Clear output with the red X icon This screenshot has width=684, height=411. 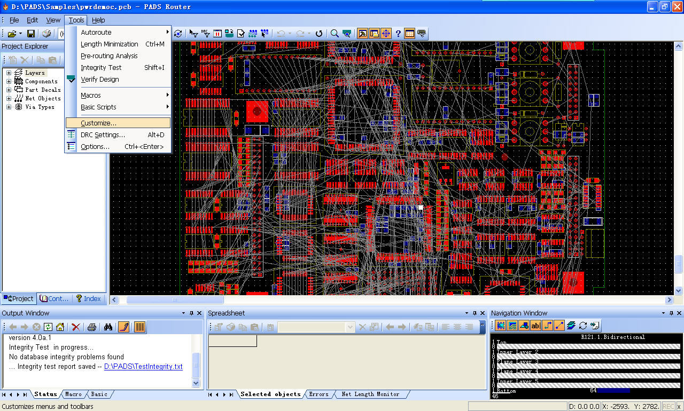76,327
